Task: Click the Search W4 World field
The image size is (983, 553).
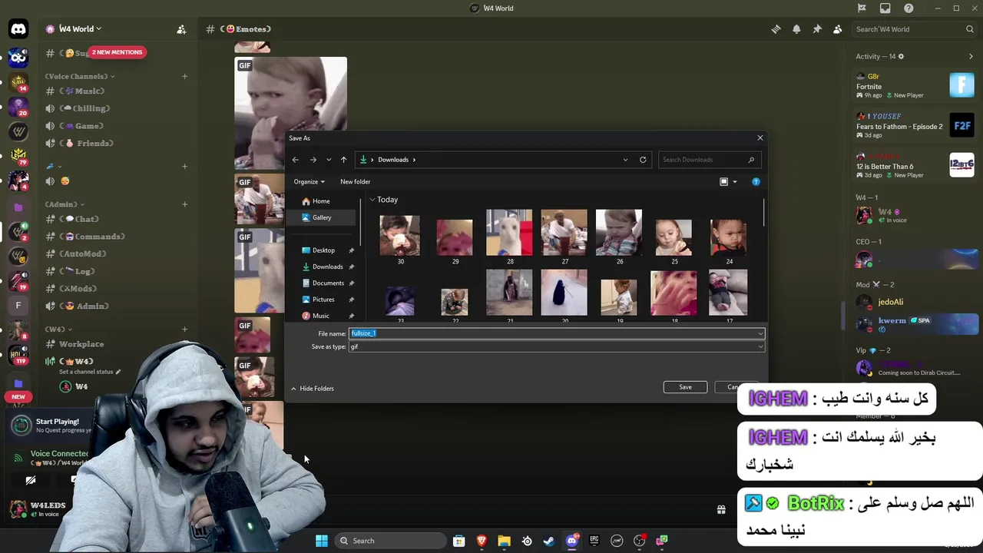Action: click(x=914, y=29)
